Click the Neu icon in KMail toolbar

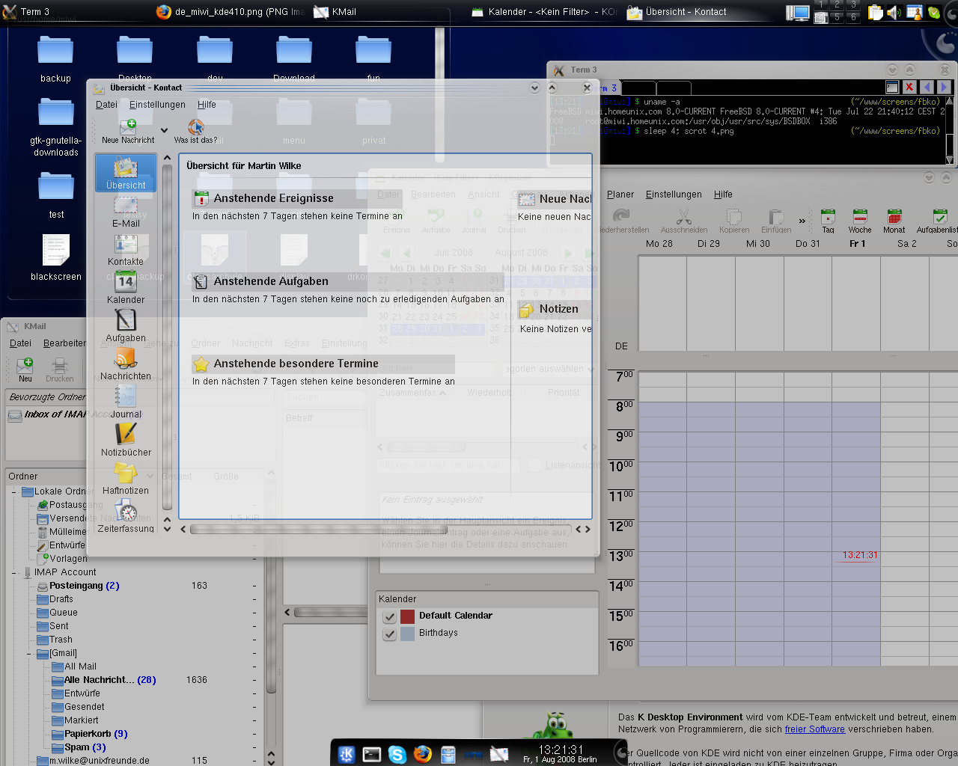click(25, 370)
